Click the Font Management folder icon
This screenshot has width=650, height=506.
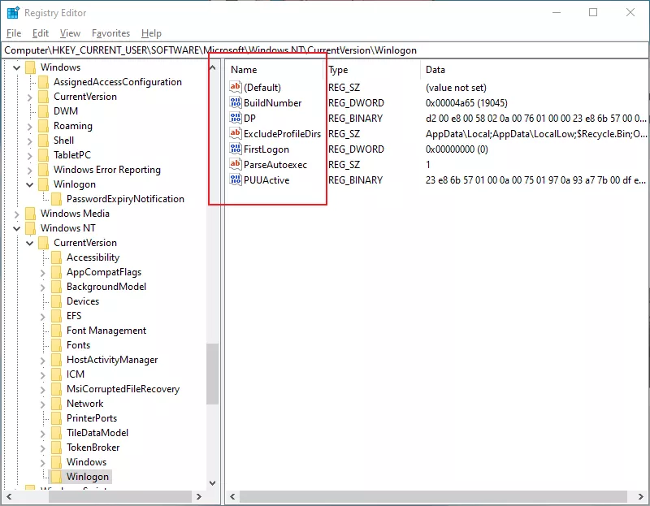(x=57, y=331)
